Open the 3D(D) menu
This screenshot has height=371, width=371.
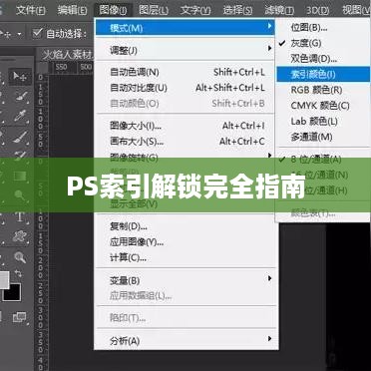[x=318, y=10]
